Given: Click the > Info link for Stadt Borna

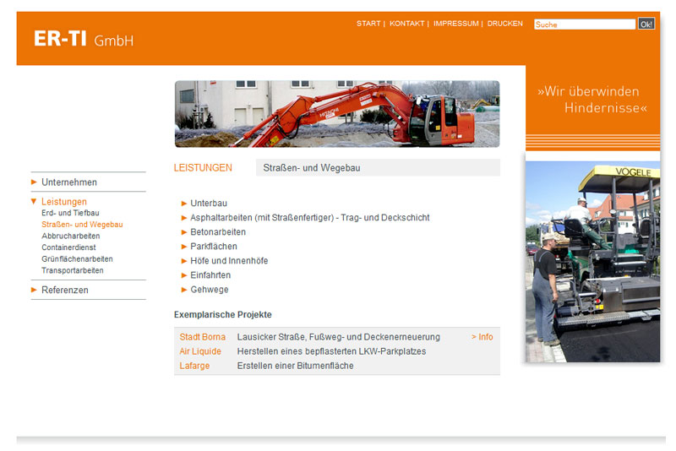Looking at the screenshot, I should tap(482, 337).
